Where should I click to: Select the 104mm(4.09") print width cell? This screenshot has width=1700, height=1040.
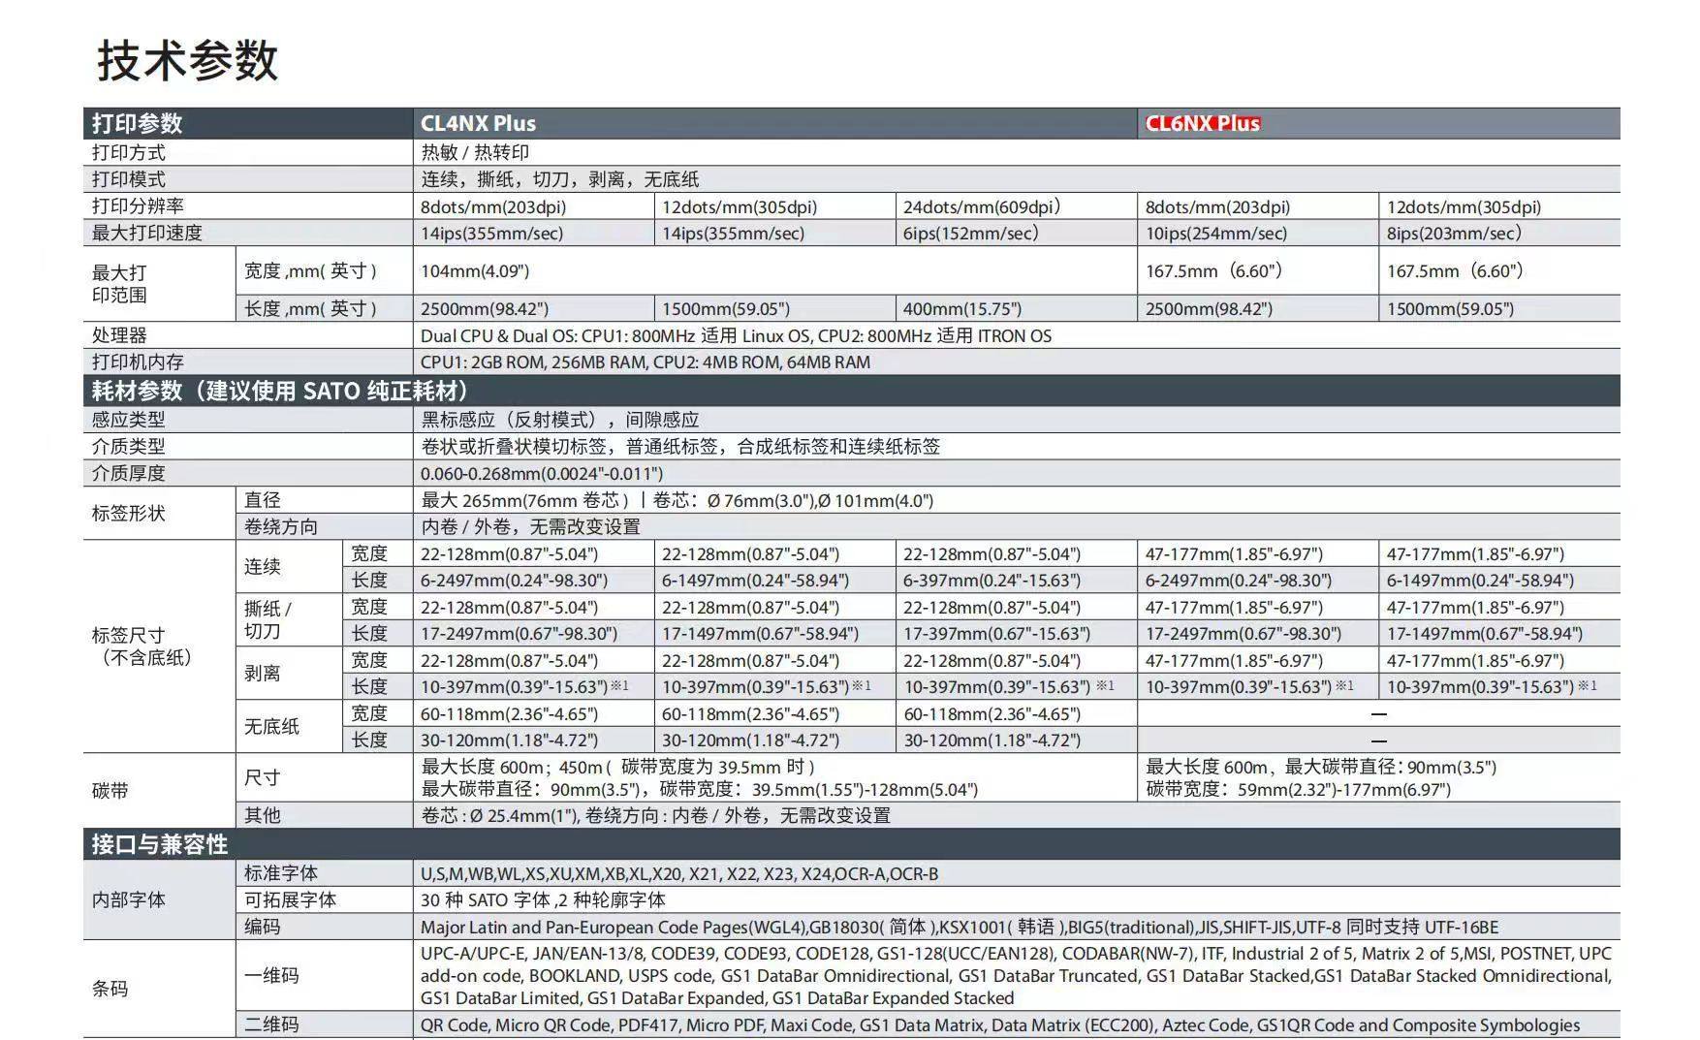point(475,271)
